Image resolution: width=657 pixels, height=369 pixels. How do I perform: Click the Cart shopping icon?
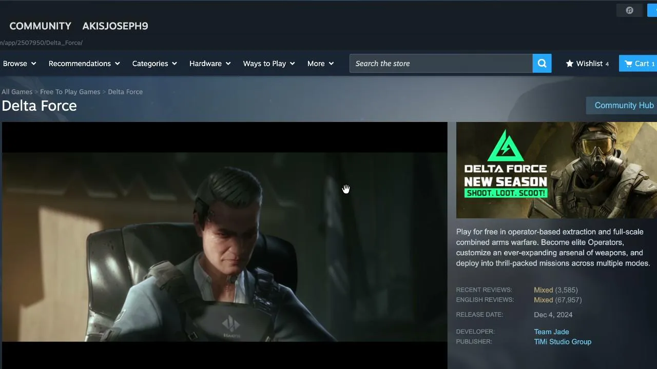point(628,64)
